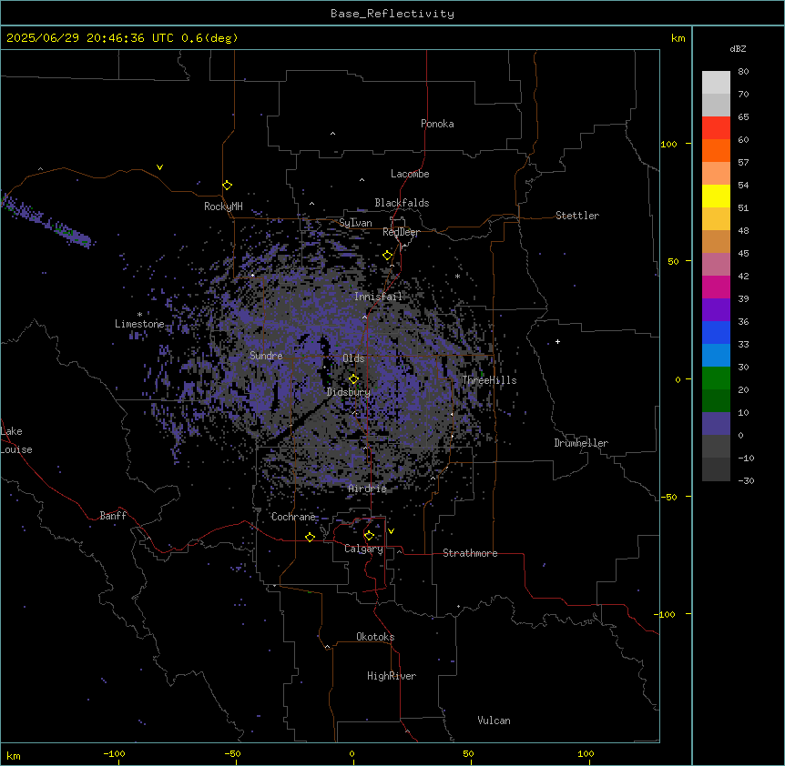Viewport: 785px width, 766px height.
Task: Click the yellow V marker northeast of Calgary
Action: click(391, 531)
